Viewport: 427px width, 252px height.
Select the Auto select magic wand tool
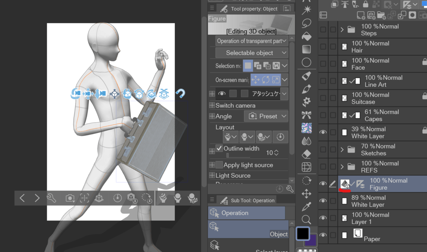tap(306, 10)
